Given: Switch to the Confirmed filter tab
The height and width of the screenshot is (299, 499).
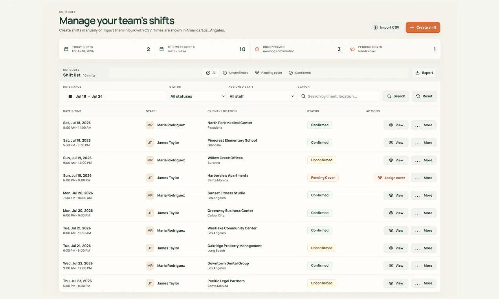Looking at the screenshot, I should click(x=300, y=73).
